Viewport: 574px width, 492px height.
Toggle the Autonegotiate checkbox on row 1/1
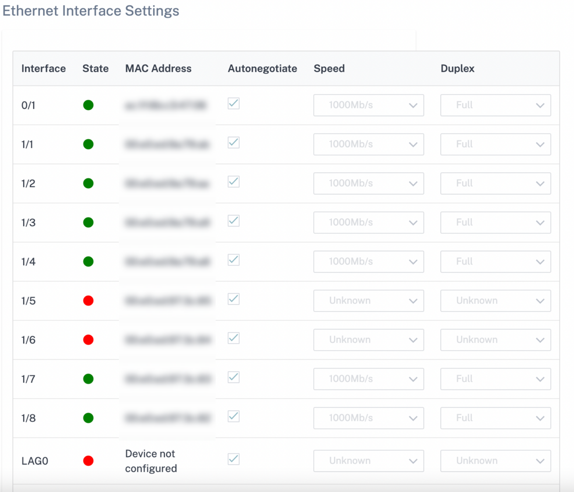pos(234,143)
